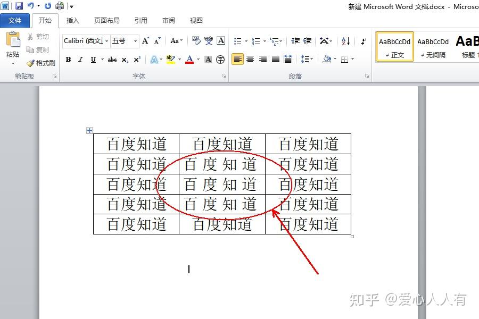Screen dimensions: 479x319
Task: Open the underline style dropdown arrow
Action: point(102,60)
